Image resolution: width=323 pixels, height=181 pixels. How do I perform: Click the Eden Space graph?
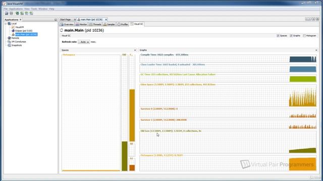pyautogui.click(x=228, y=96)
